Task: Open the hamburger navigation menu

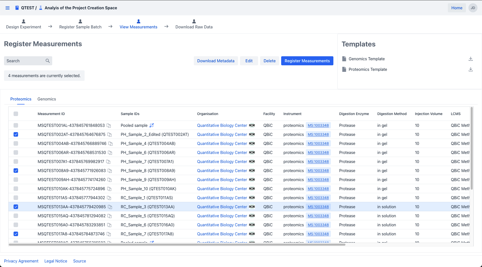Action: pyautogui.click(x=8, y=8)
